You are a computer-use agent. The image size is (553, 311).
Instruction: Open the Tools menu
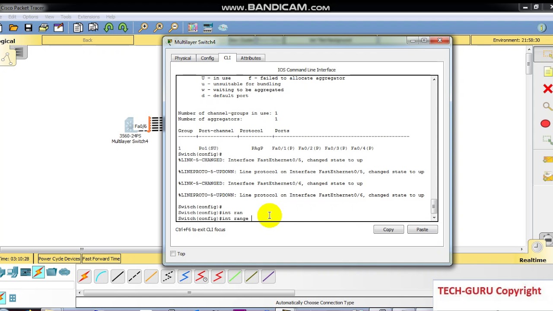(x=66, y=17)
